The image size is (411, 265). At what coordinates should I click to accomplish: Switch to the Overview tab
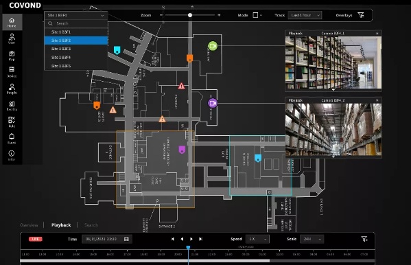point(29,225)
